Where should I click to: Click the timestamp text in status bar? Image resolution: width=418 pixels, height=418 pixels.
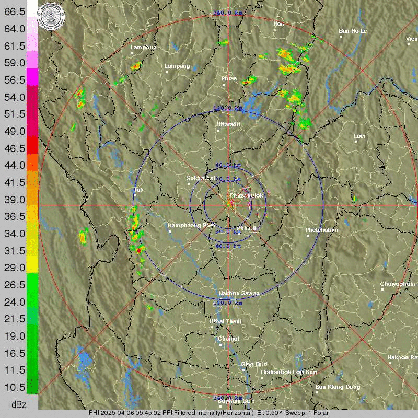(x=131, y=413)
